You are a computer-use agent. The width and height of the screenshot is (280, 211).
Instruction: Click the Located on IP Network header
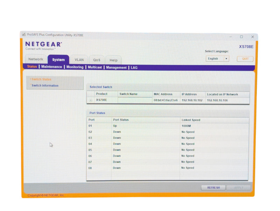(222, 94)
